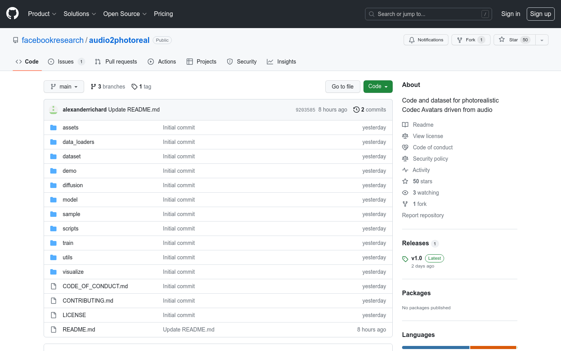Click the diffusion folder icon
The height and width of the screenshot is (351, 561).
click(x=53, y=185)
